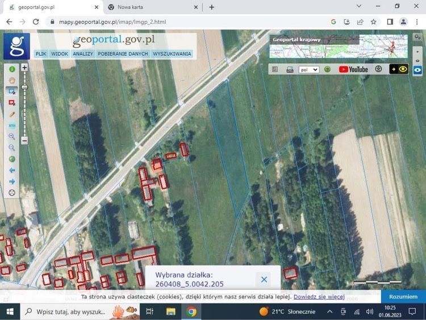The image size is (426, 320).
Task: Open the PLIK menu
Action: click(41, 54)
